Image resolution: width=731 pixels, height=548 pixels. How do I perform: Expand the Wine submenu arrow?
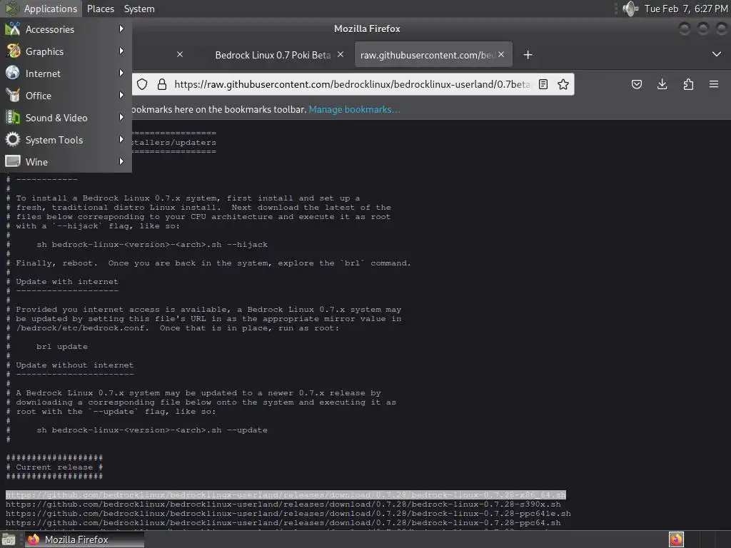(121, 162)
